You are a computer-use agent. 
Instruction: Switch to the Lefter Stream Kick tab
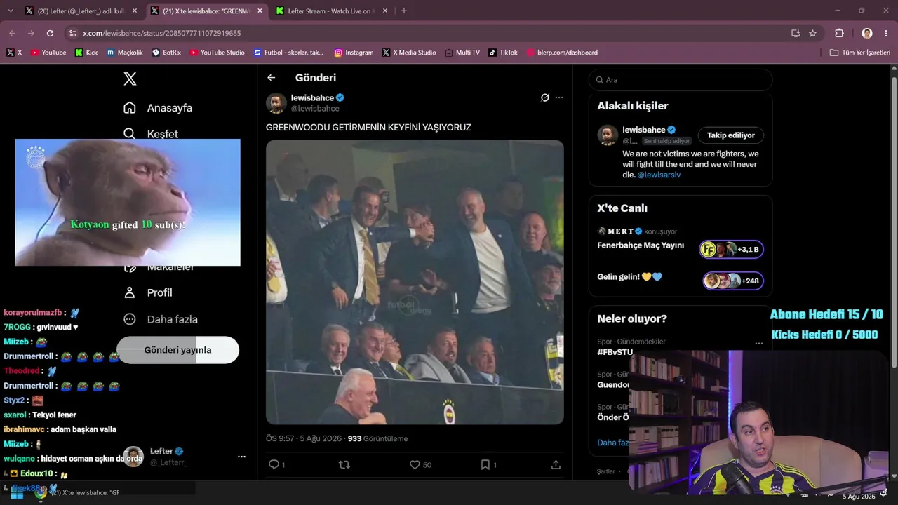(331, 11)
